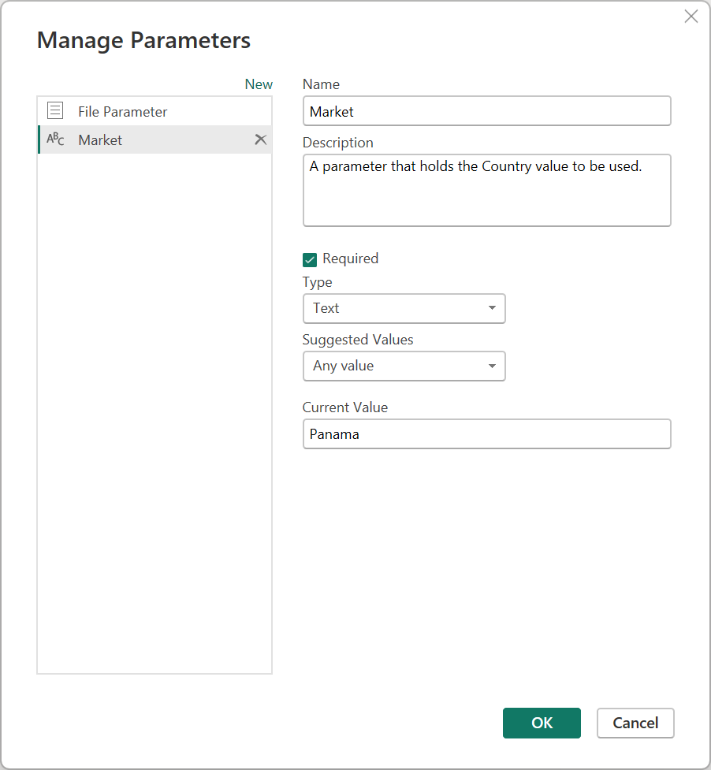This screenshot has width=711, height=770.
Task: Click the dropdown arrow on Any value
Action: 492,366
